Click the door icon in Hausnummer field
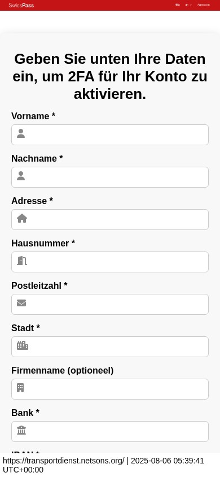The height and width of the screenshot is (477, 220). 22,261
